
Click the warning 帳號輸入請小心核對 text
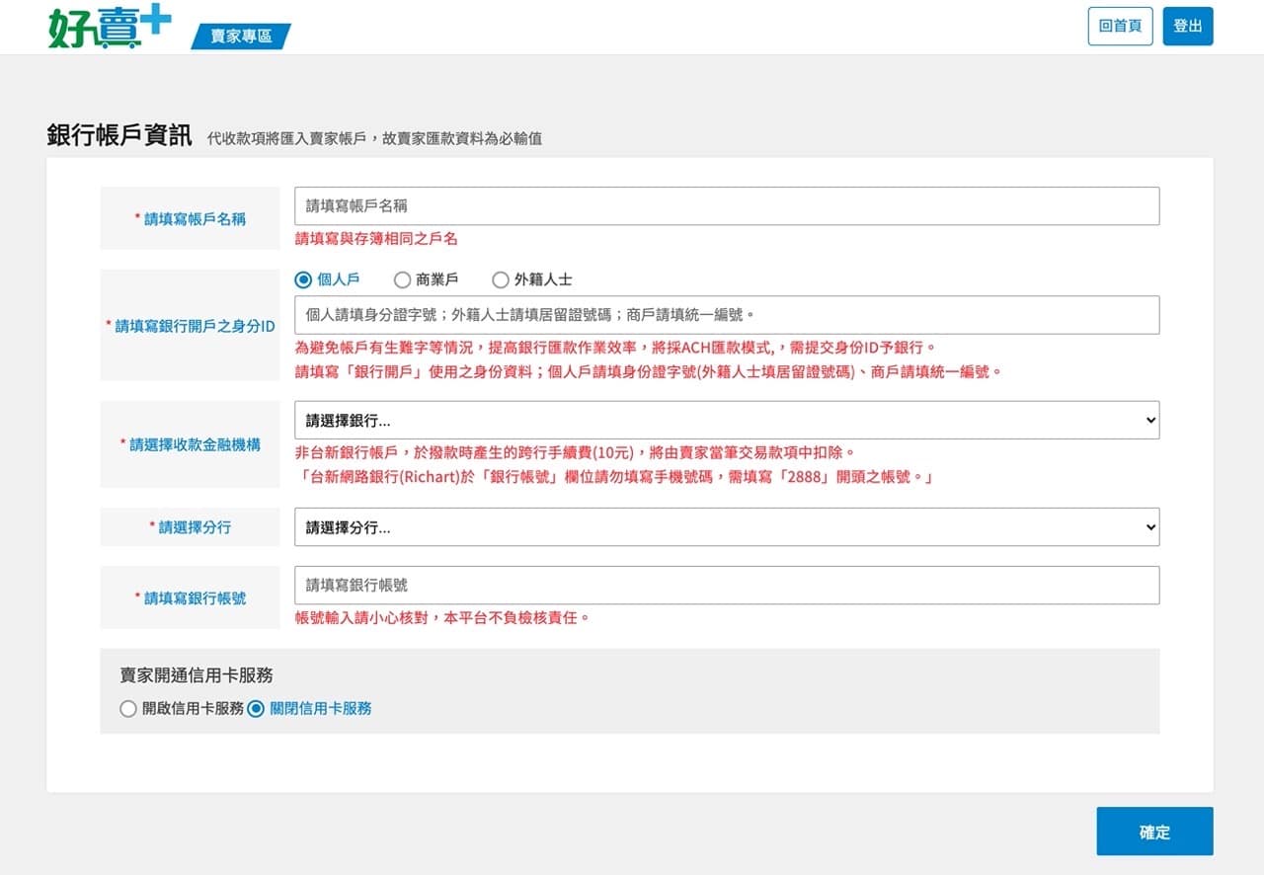442,618
